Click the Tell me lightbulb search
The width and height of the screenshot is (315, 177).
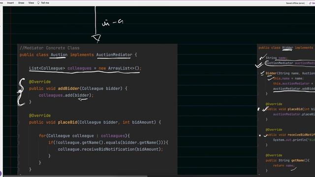[43, 3]
